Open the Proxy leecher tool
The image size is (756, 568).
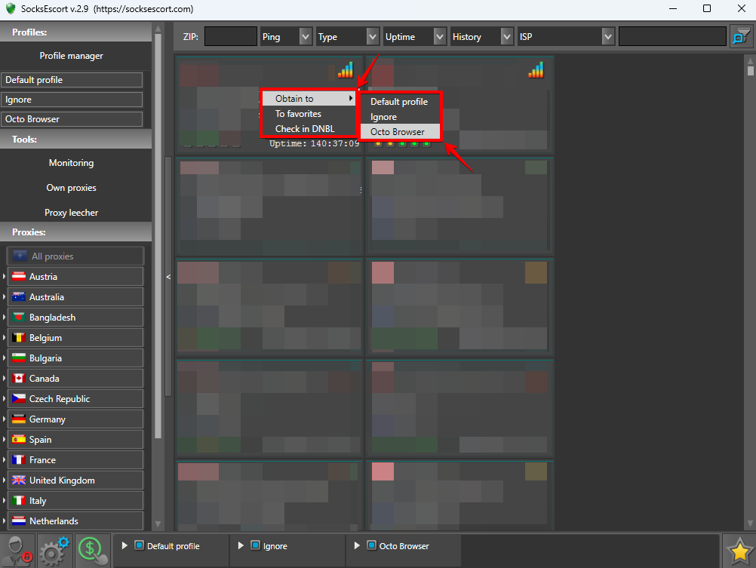pyautogui.click(x=72, y=213)
